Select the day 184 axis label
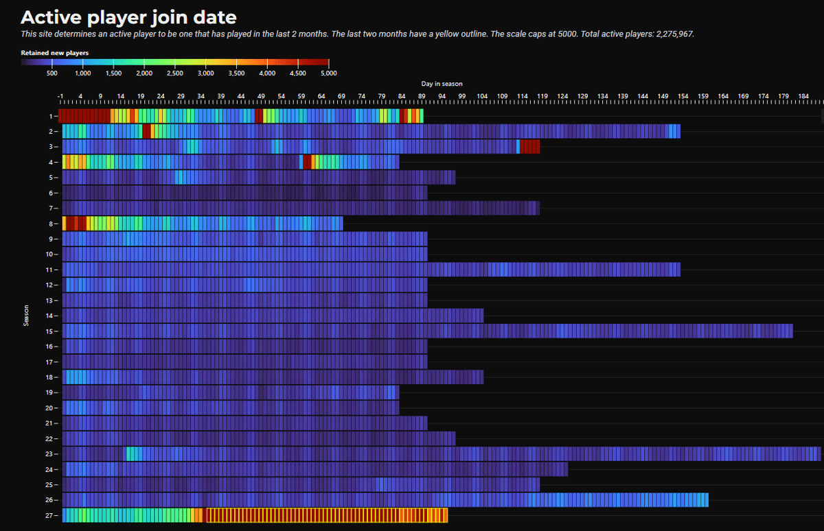The height and width of the screenshot is (531, 824). pyautogui.click(x=803, y=95)
